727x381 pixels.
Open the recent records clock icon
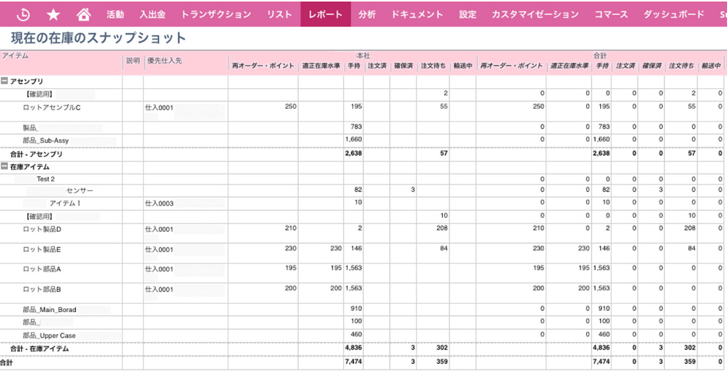pos(22,14)
